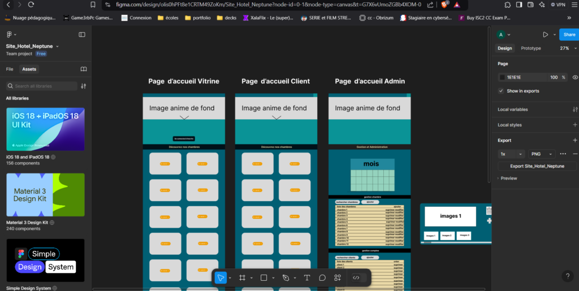Screen dimensions: 579x291
Task: Open the 27% zoom dropdown
Action: pos(569,49)
